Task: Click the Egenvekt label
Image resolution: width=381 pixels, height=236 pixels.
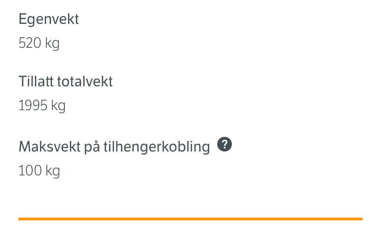Action: pyautogui.click(x=49, y=19)
